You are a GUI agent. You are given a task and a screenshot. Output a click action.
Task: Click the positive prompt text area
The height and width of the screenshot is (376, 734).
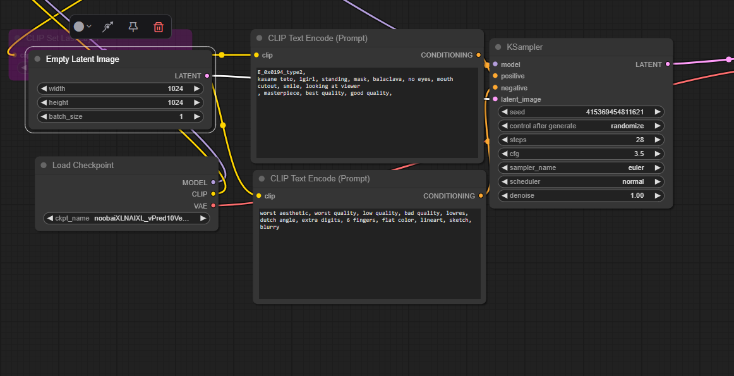click(x=368, y=112)
